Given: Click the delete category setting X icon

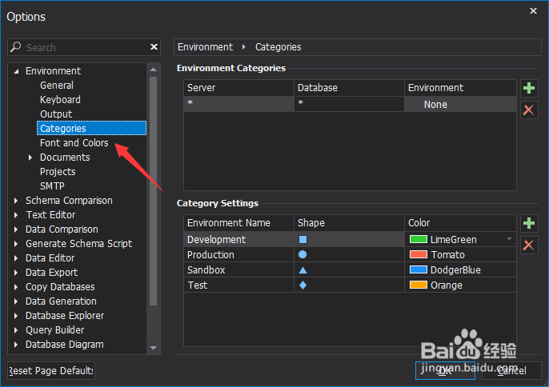Looking at the screenshot, I should 528,245.
